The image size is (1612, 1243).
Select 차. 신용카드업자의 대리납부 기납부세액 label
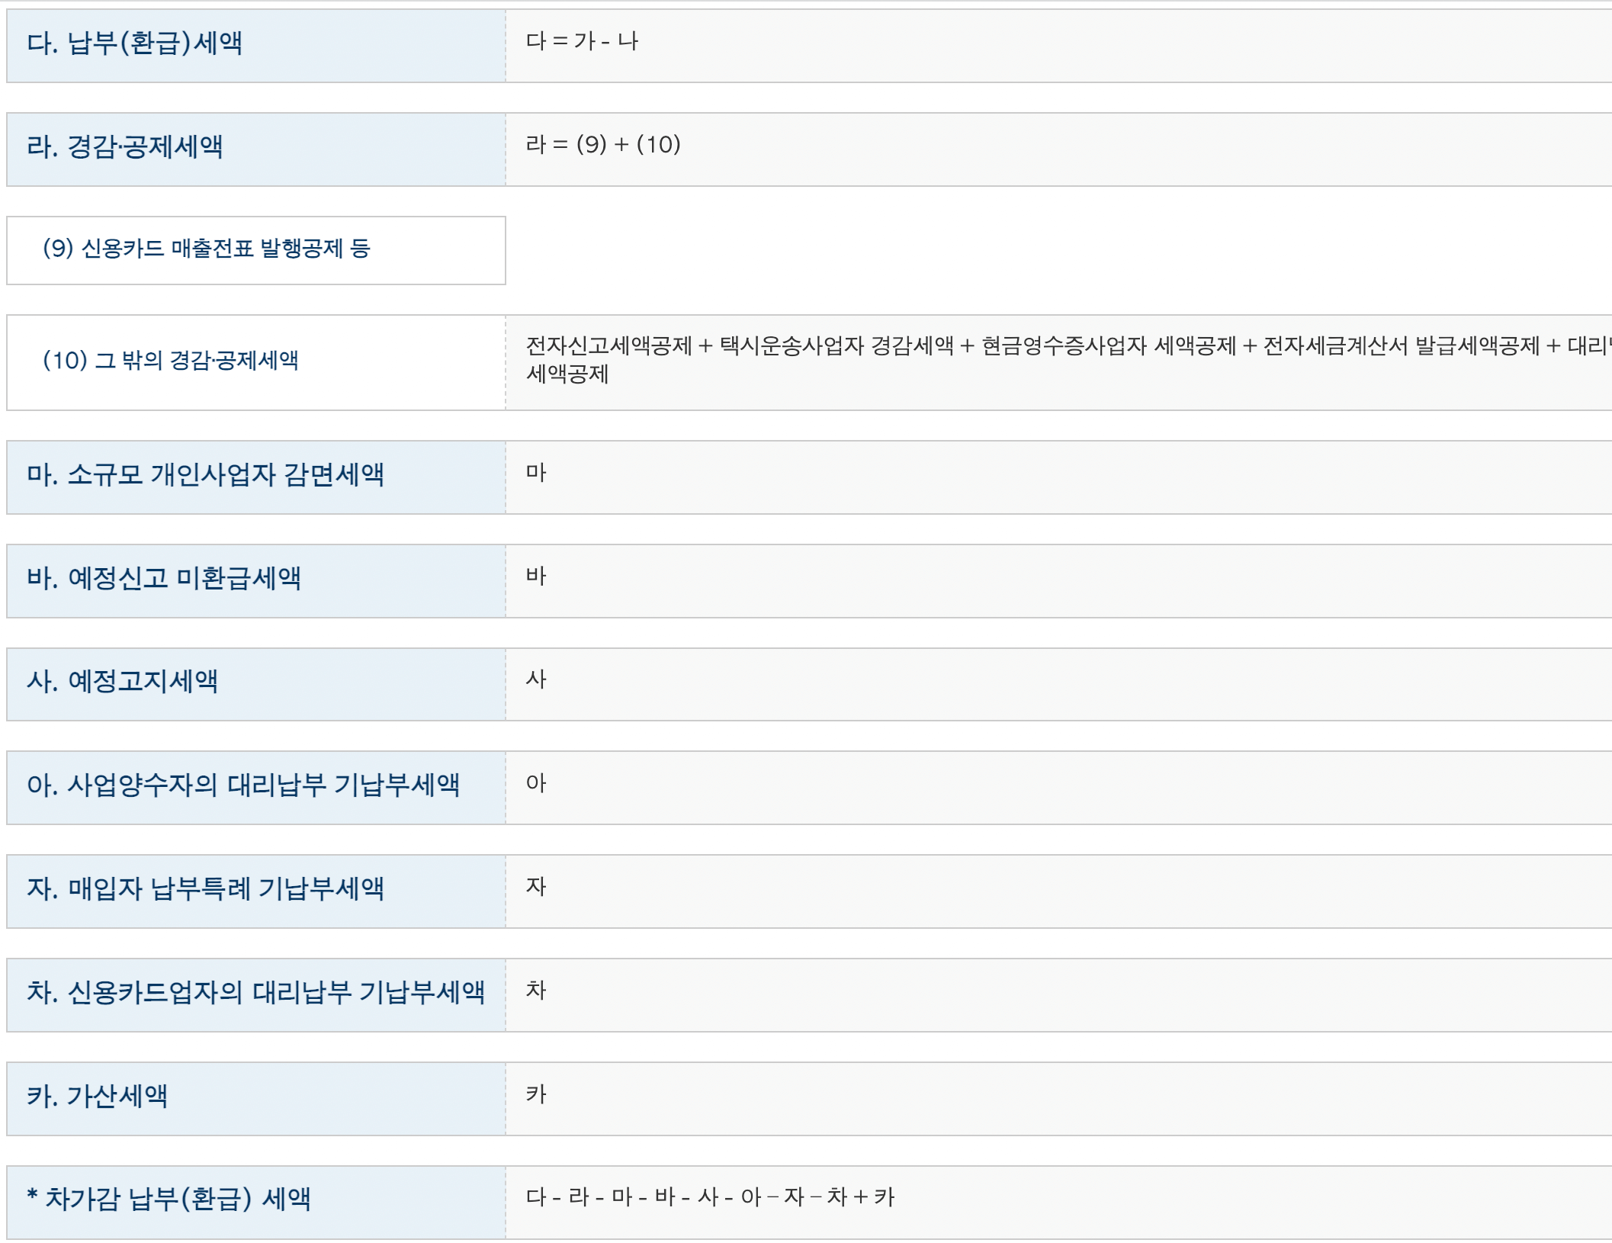(x=255, y=993)
